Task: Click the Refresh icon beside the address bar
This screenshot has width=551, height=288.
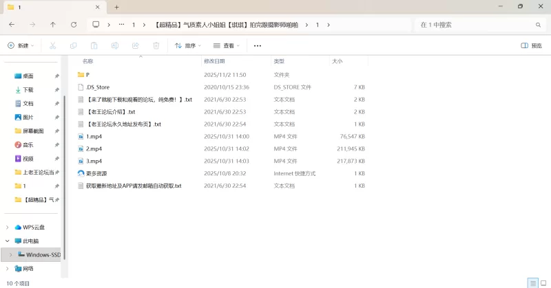Action: pos(74,25)
